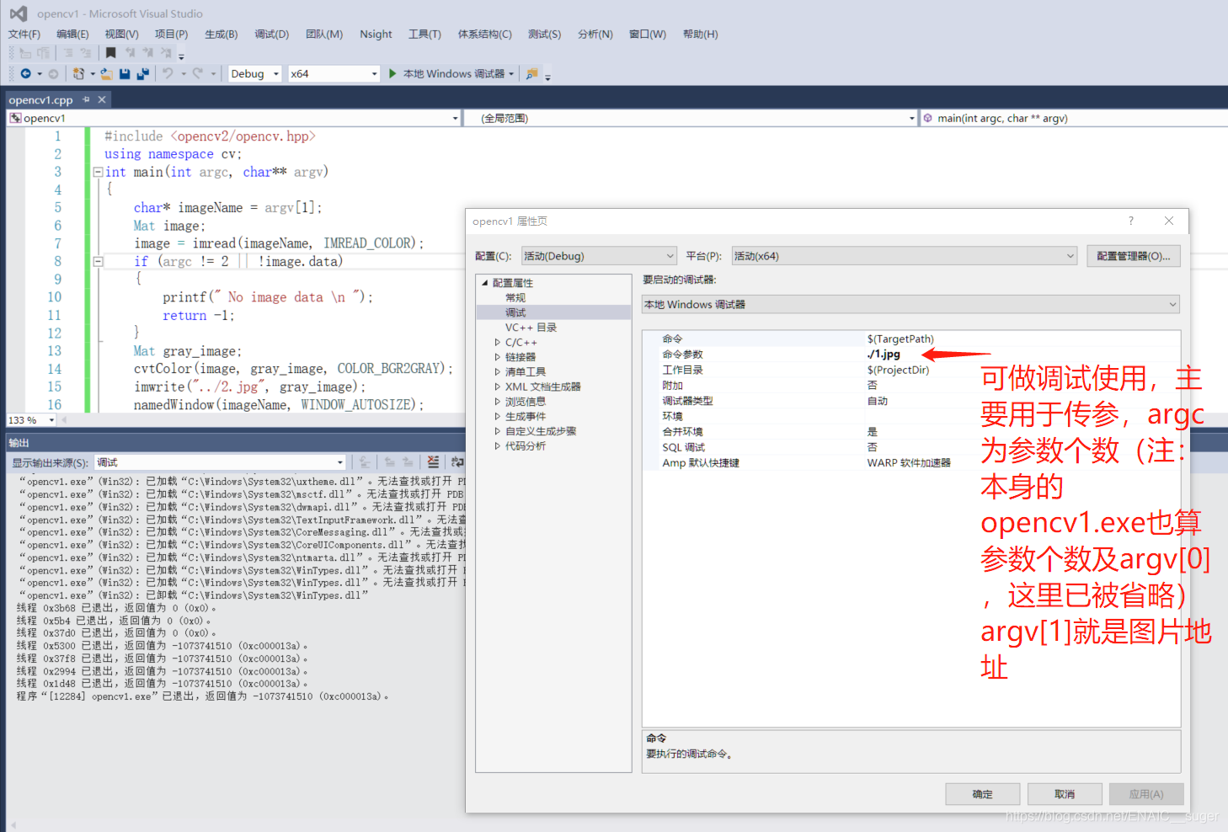Start debugging with green play icon
Image resolution: width=1228 pixels, height=832 pixels.
[392, 74]
